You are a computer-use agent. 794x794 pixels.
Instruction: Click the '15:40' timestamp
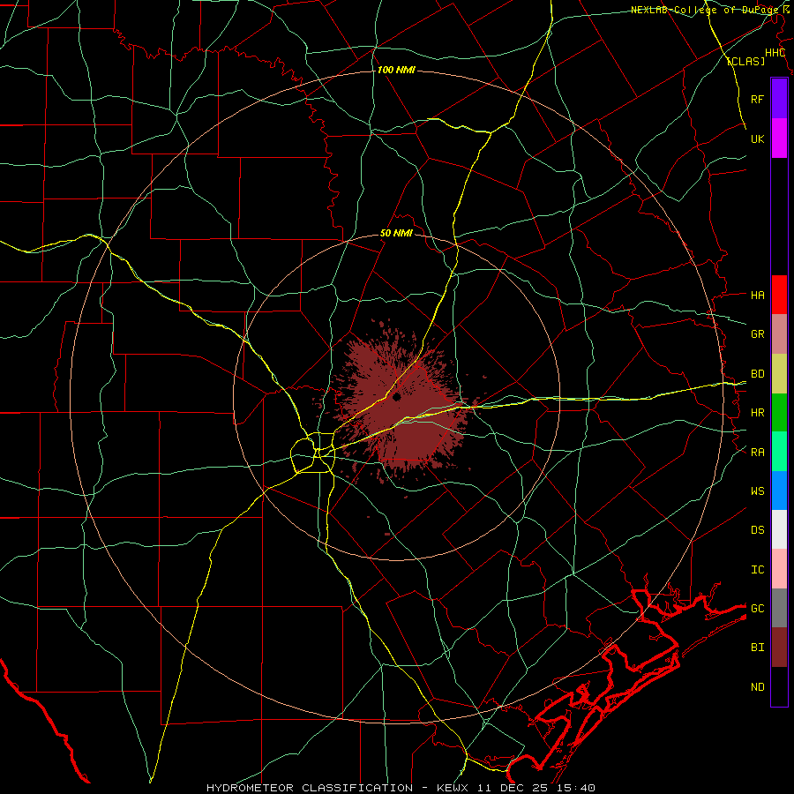click(x=577, y=788)
